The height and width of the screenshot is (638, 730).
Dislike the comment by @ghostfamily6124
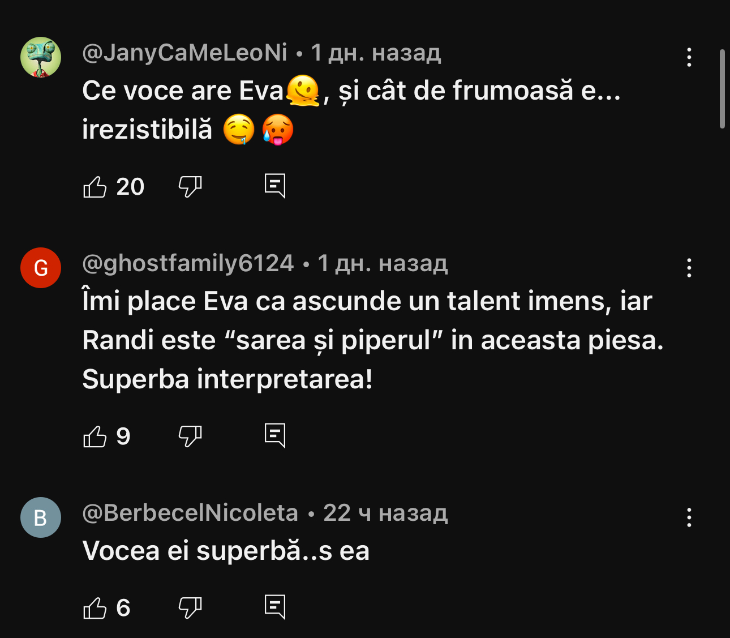[190, 436]
